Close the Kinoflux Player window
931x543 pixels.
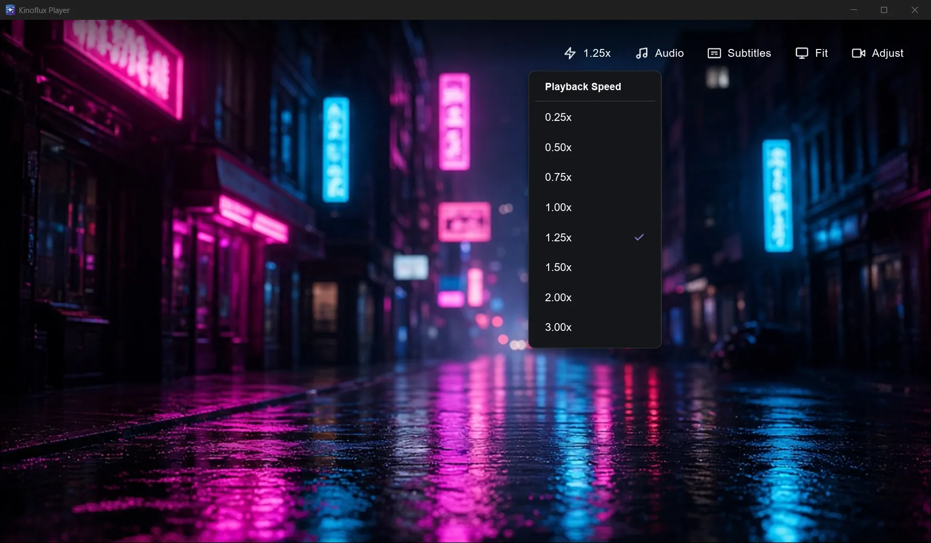click(915, 10)
